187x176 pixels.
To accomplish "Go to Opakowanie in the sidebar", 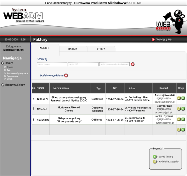I will pyautogui.click(x=12, y=76).
